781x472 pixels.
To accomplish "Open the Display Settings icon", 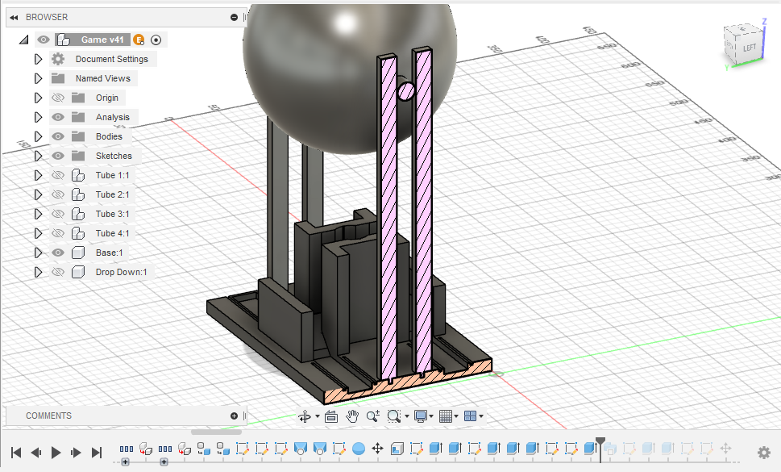I will click(x=421, y=416).
